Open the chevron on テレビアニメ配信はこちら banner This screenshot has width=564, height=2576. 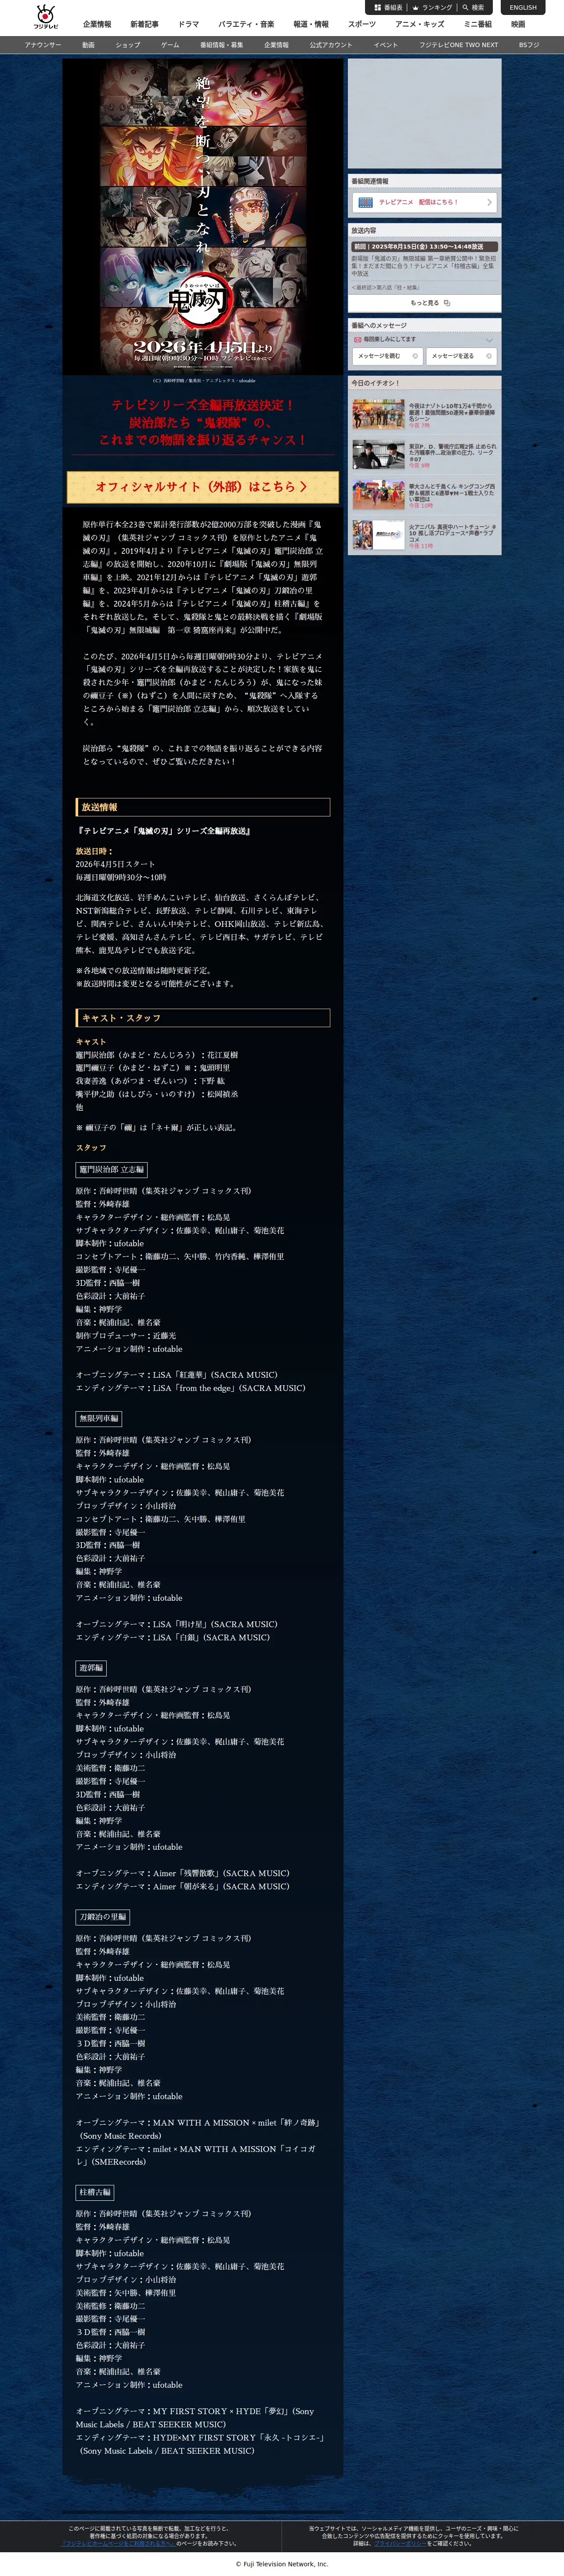point(489,202)
